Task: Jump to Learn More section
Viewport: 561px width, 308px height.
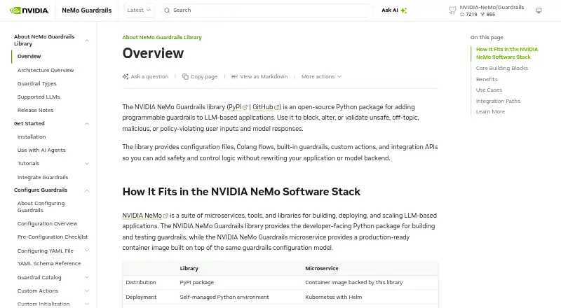Action: 490,112
